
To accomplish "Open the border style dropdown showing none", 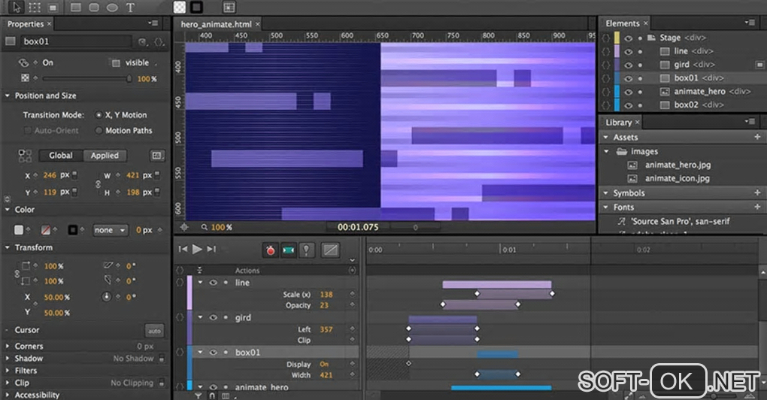I will pyautogui.click(x=110, y=230).
